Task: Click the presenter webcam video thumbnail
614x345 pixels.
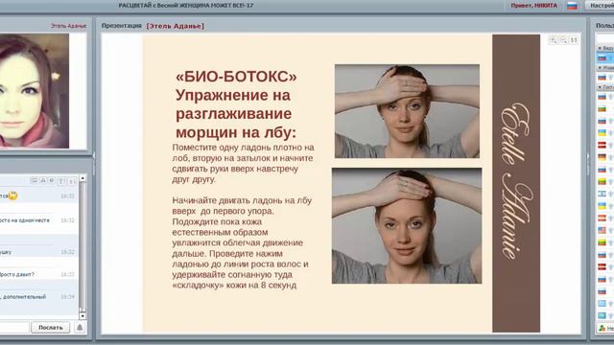Action: 35,91
